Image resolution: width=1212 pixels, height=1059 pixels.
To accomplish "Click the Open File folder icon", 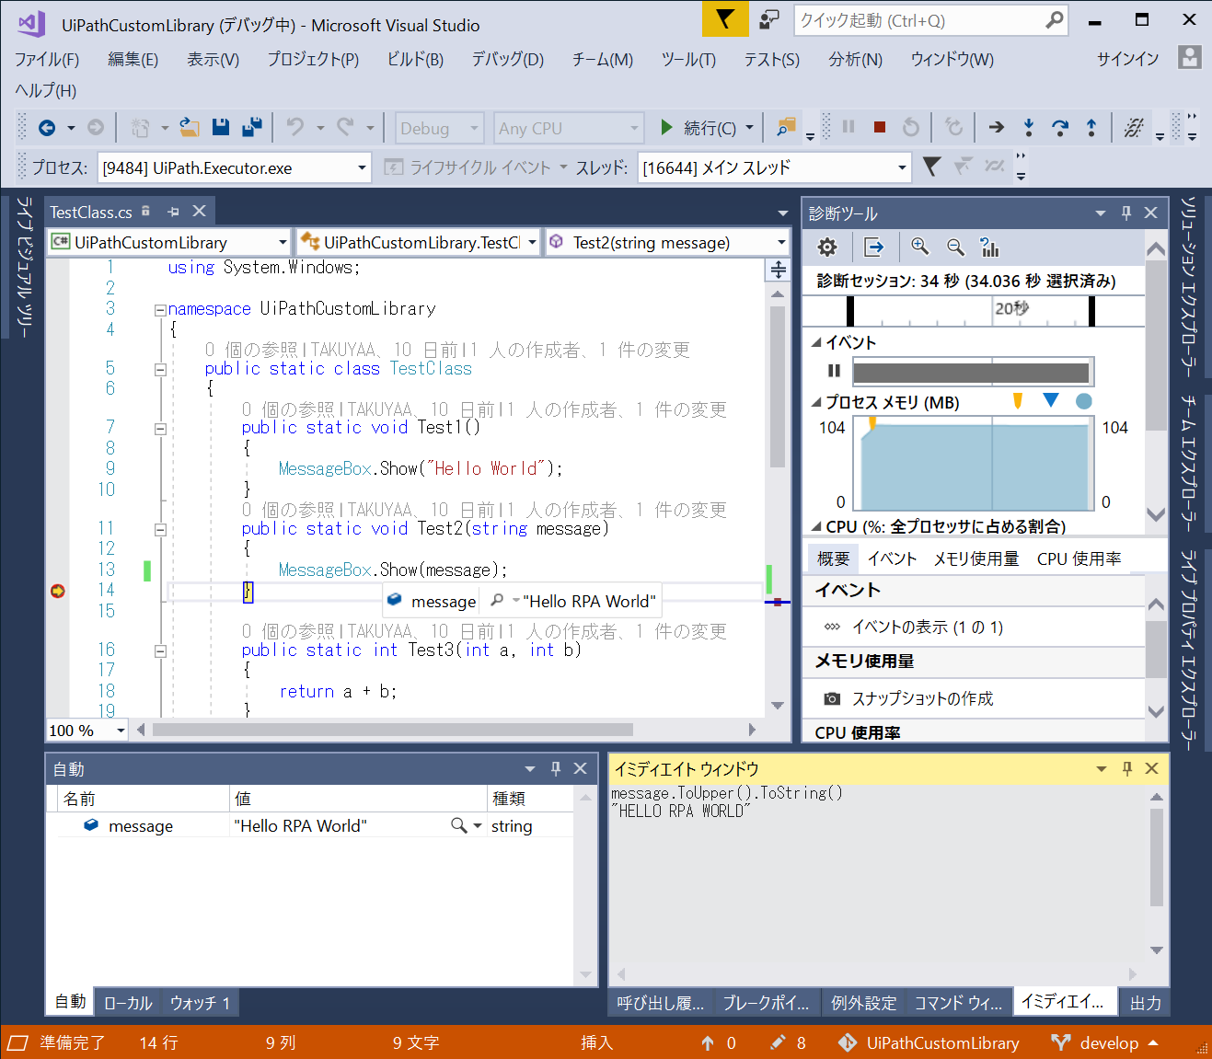I will pos(190,128).
